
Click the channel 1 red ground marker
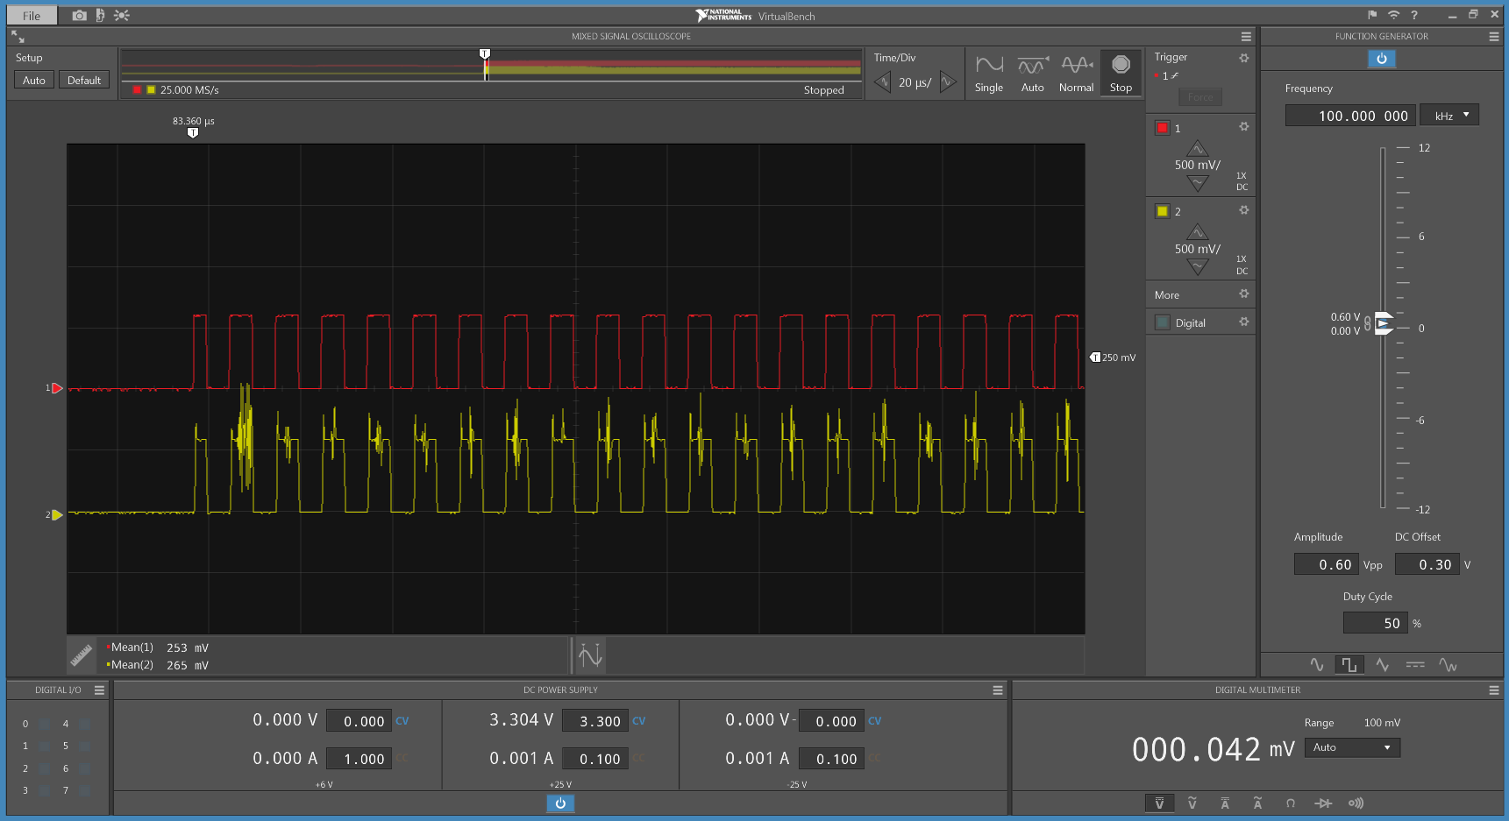(57, 388)
